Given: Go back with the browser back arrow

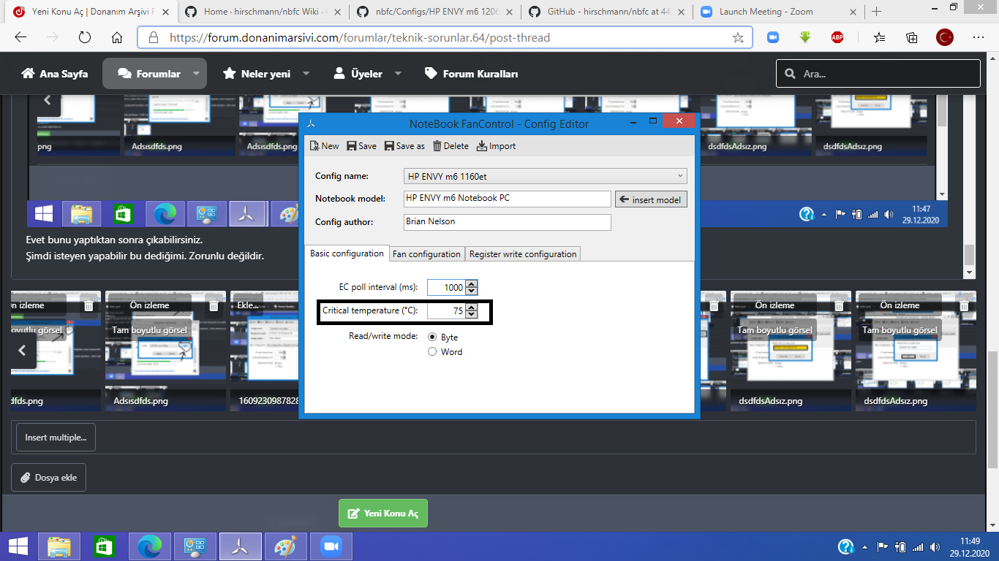Looking at the screenshot, I should point(20,37).
